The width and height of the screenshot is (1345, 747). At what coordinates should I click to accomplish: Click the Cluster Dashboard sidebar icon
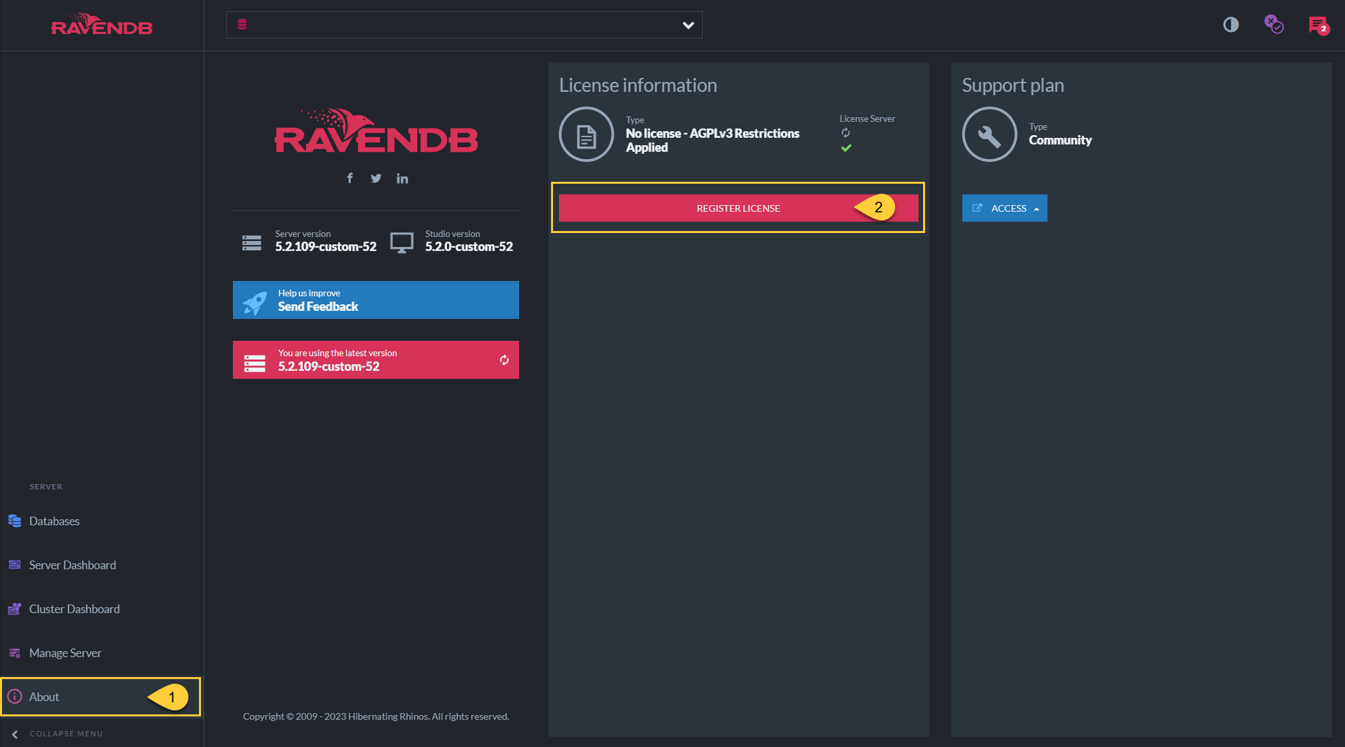click(15, 609)
